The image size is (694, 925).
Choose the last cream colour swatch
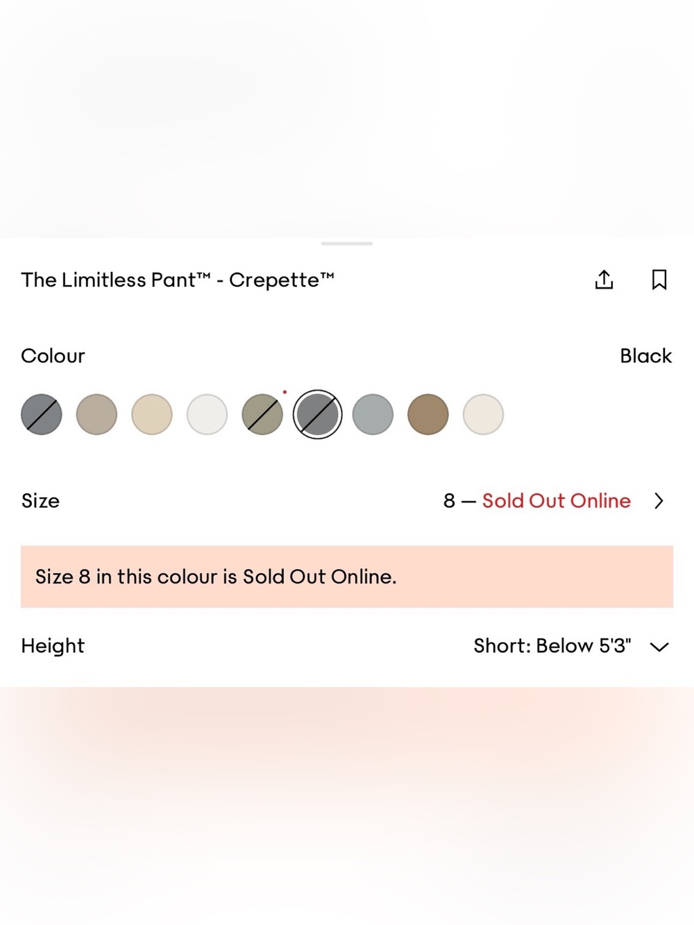tap(483, 414)
